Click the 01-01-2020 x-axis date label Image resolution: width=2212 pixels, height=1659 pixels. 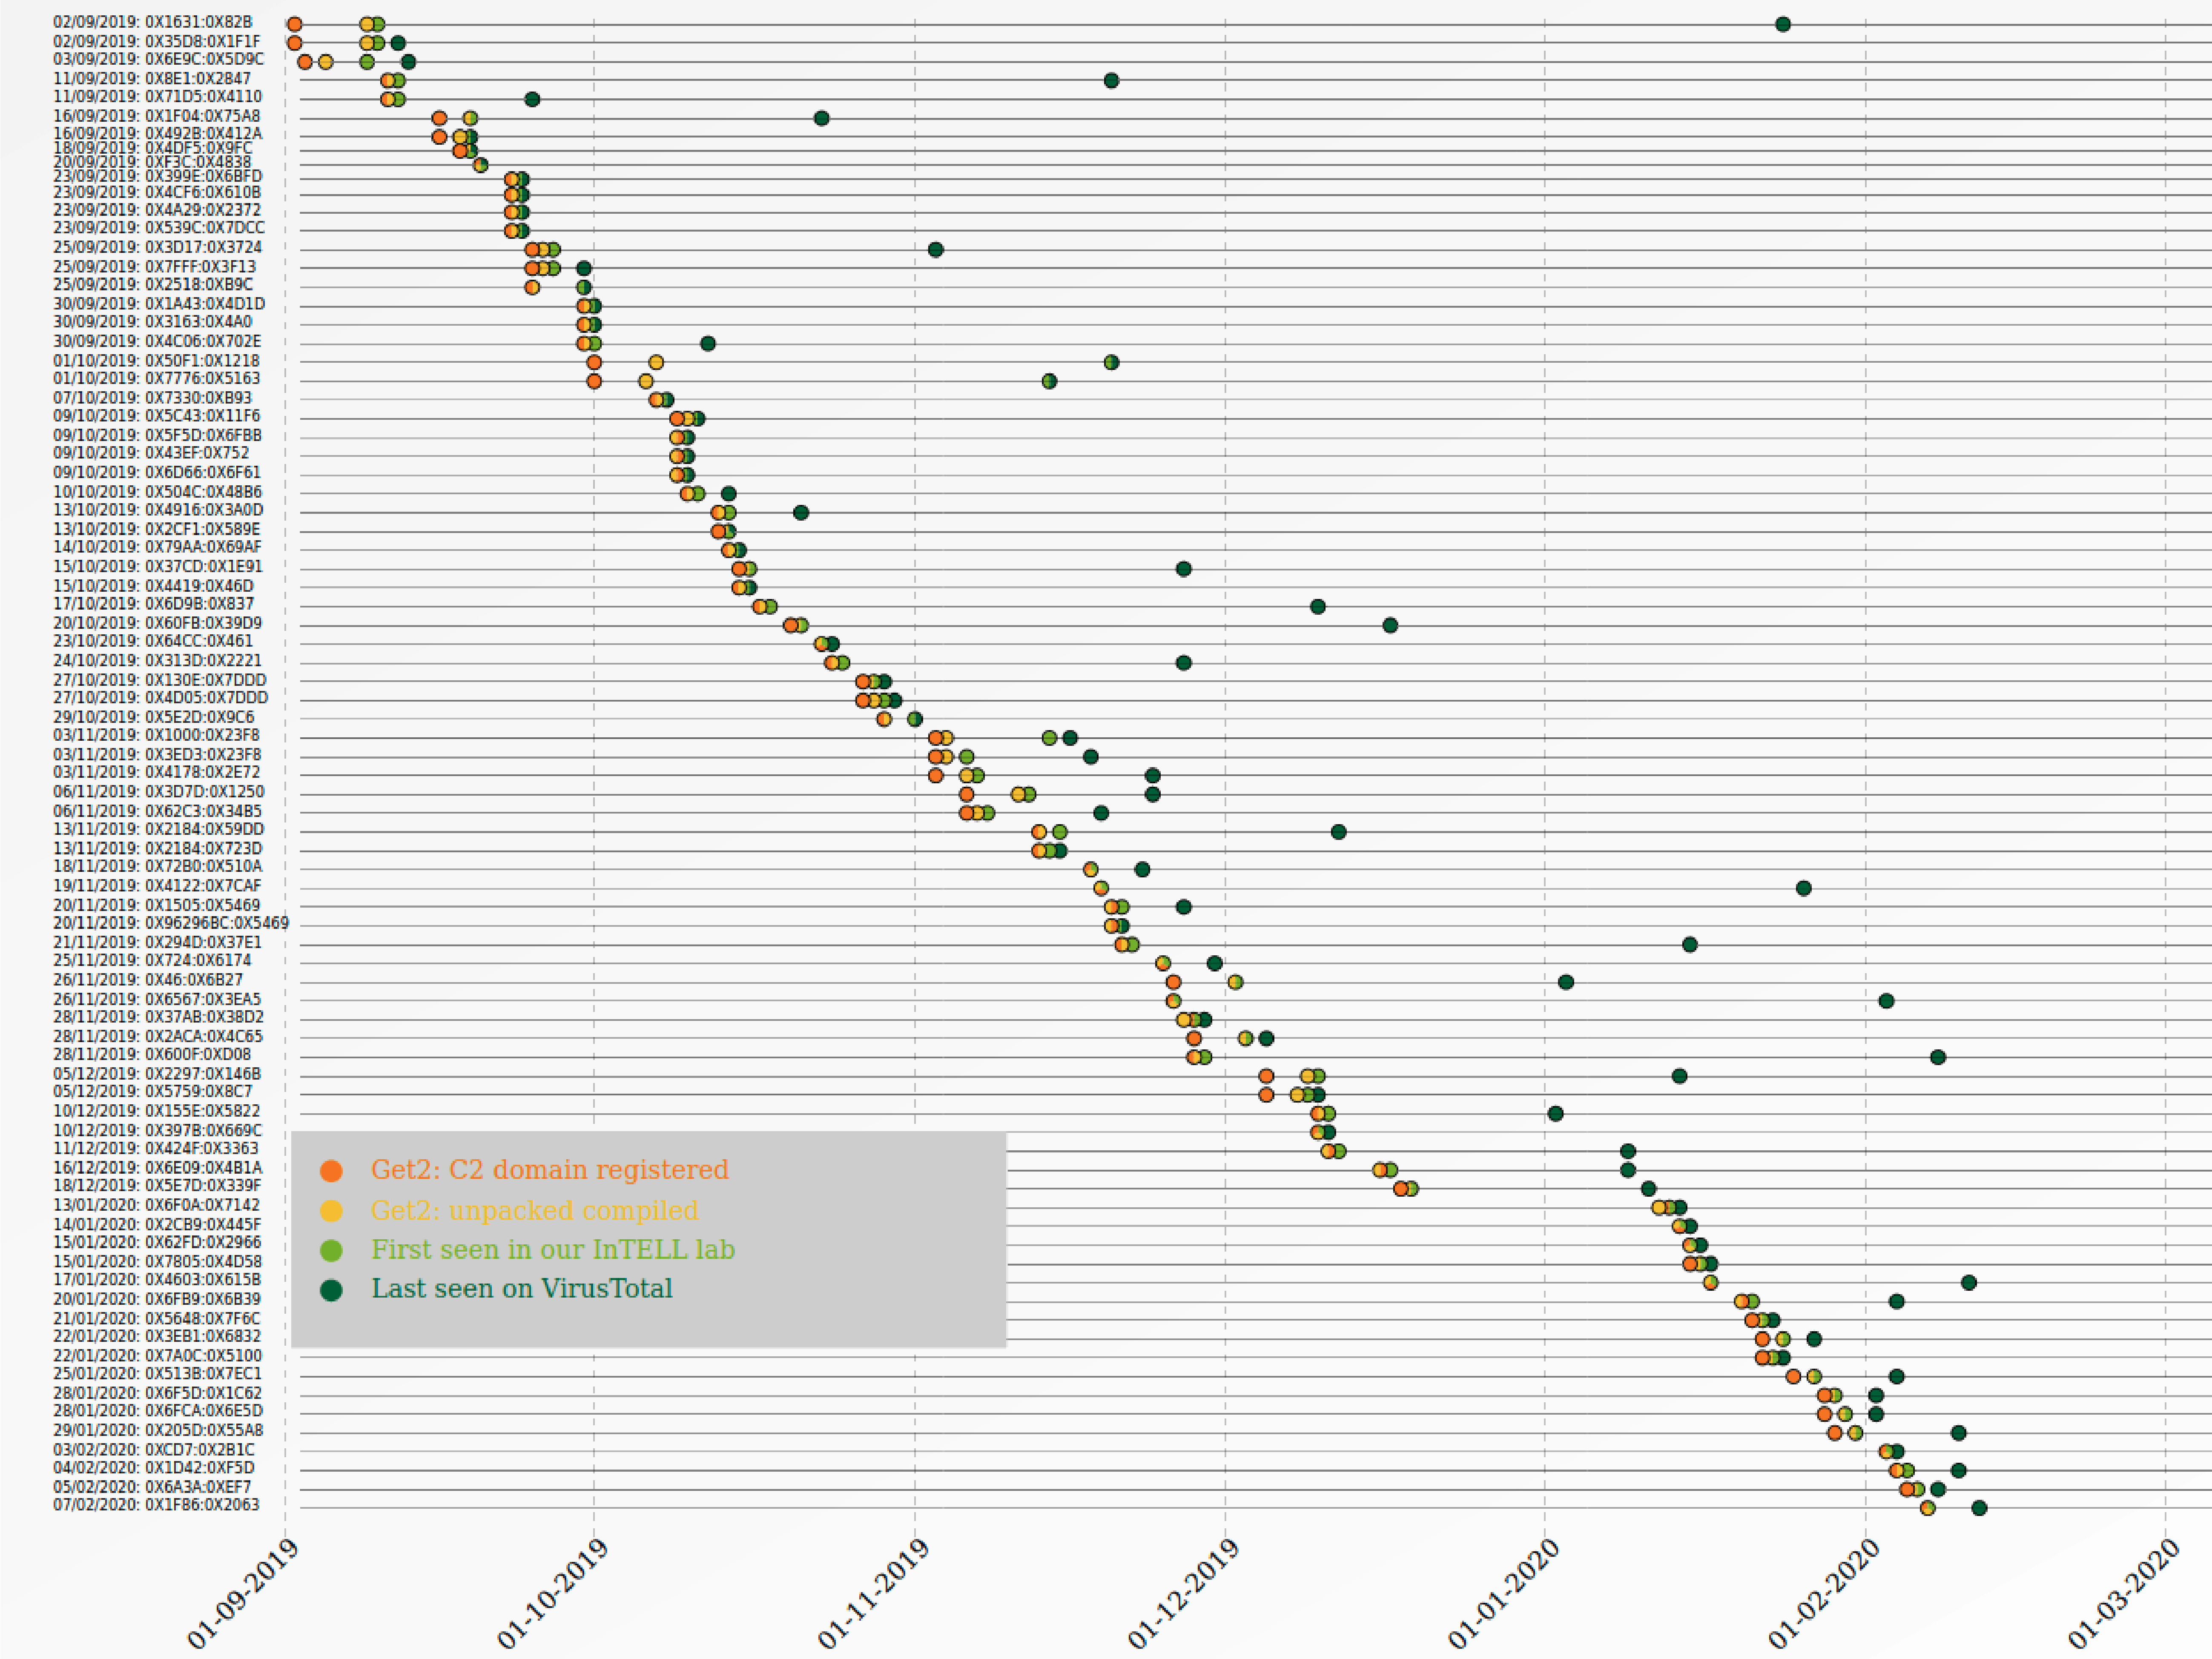pyautogui.click(x=1503, y=1593)
